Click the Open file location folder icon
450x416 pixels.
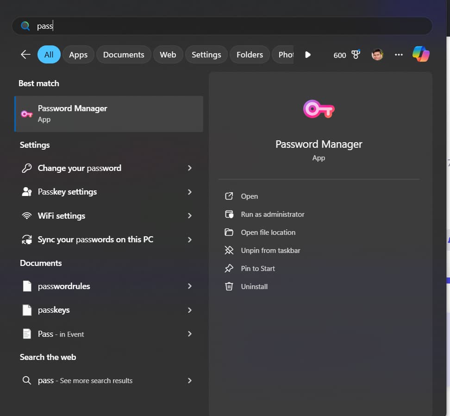tap(229, 232)
